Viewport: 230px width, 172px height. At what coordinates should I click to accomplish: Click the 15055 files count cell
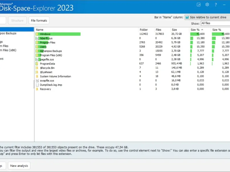159,51
